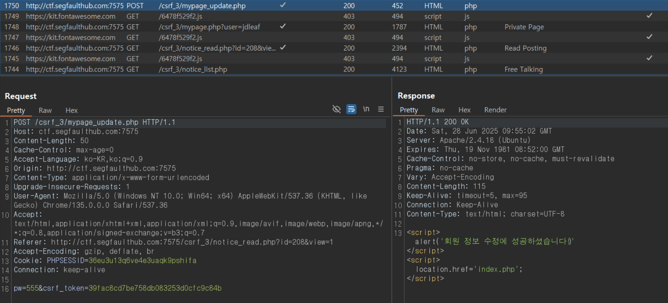668x303 pixels.
Task: Click the right-side checkmark on row 1749
Action: 649,15
